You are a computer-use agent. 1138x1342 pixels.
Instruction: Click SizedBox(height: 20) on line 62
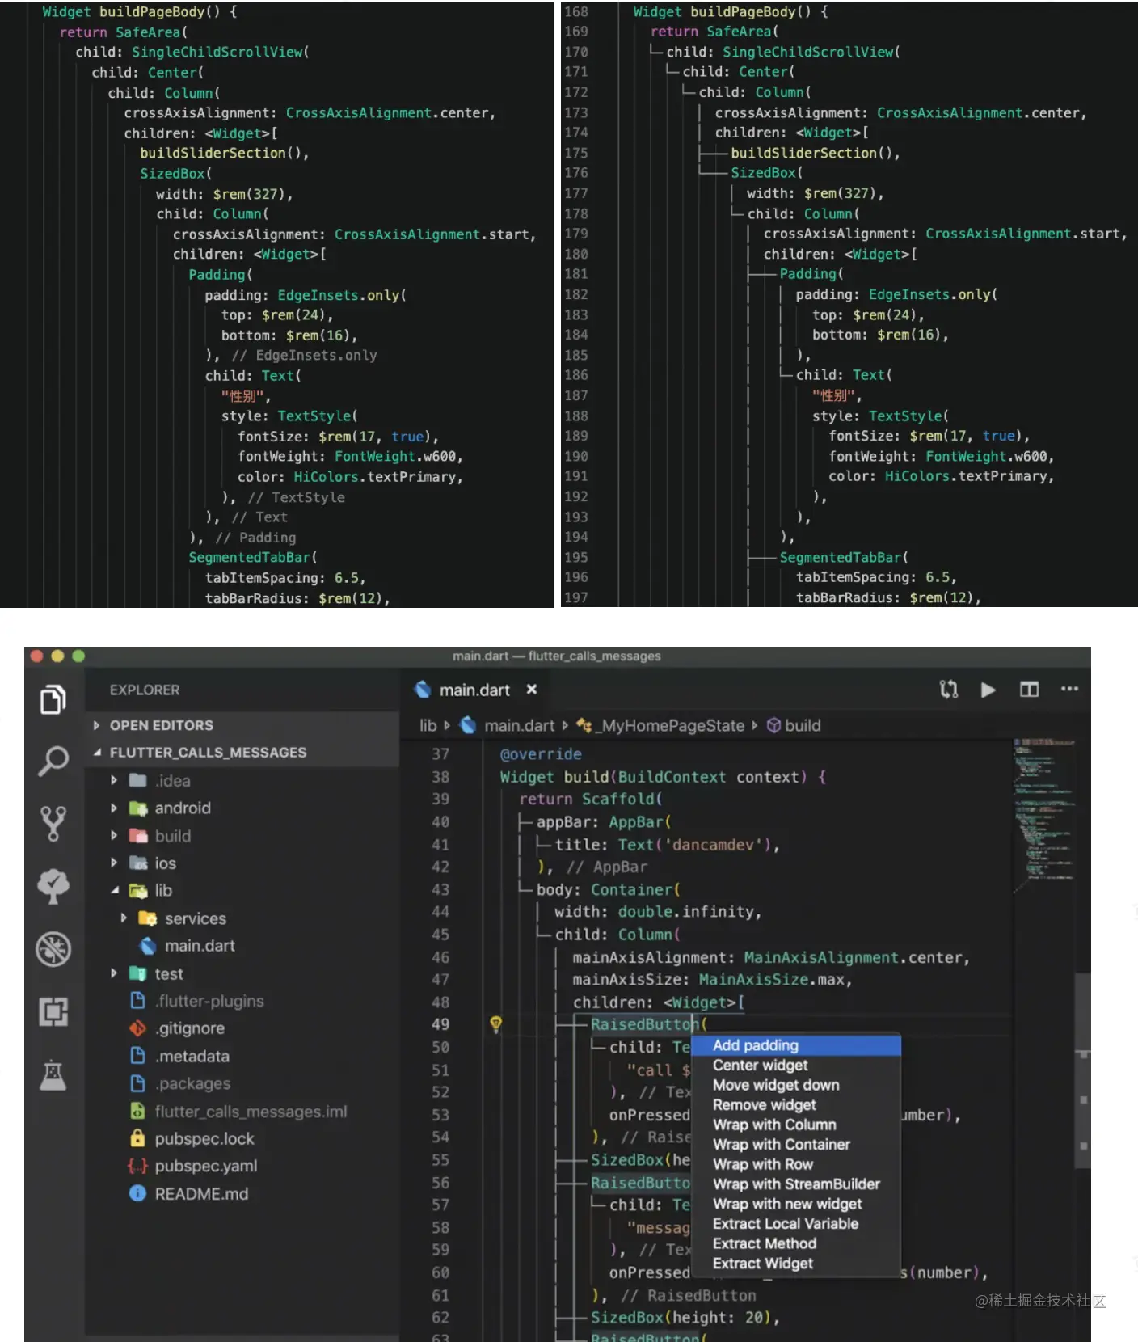[682, 1318]
